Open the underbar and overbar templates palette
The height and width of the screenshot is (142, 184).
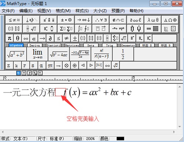[x=101, y=29]
